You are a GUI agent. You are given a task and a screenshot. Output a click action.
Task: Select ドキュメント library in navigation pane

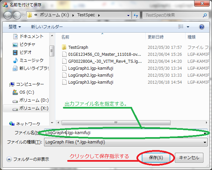[28, 36]
